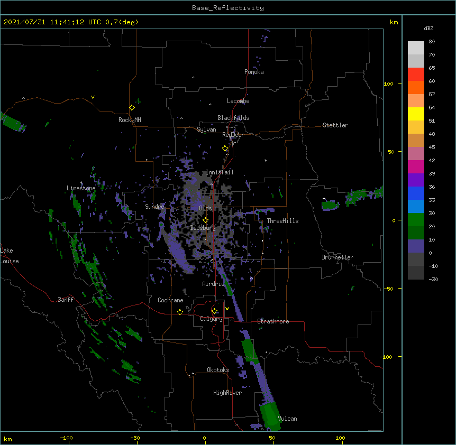Viewport: 456px width, 445px height.
Task: Select the 0 tick label on the right axis
Action: [x=394, y=220]
